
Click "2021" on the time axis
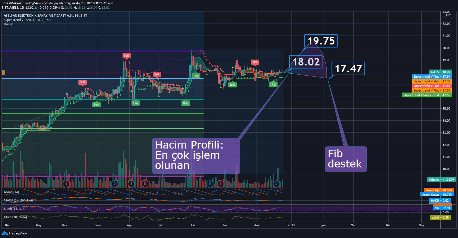pos(291,225)
